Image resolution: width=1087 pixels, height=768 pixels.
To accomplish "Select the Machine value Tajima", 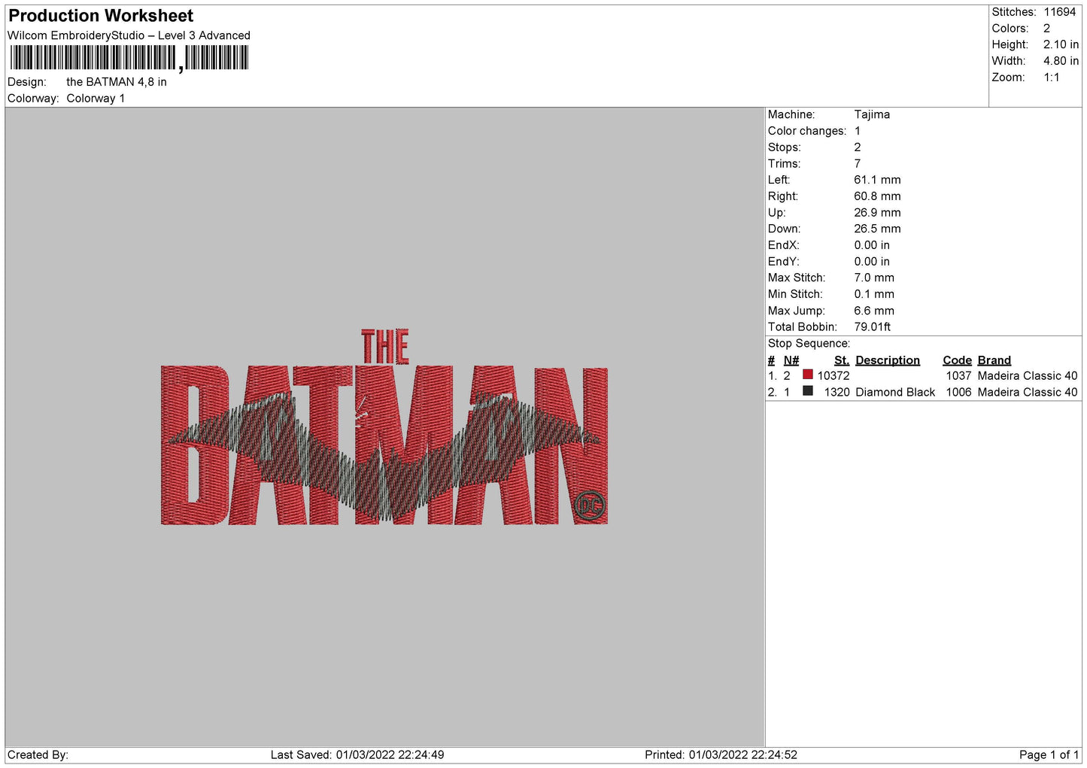I will coord(872,114).
